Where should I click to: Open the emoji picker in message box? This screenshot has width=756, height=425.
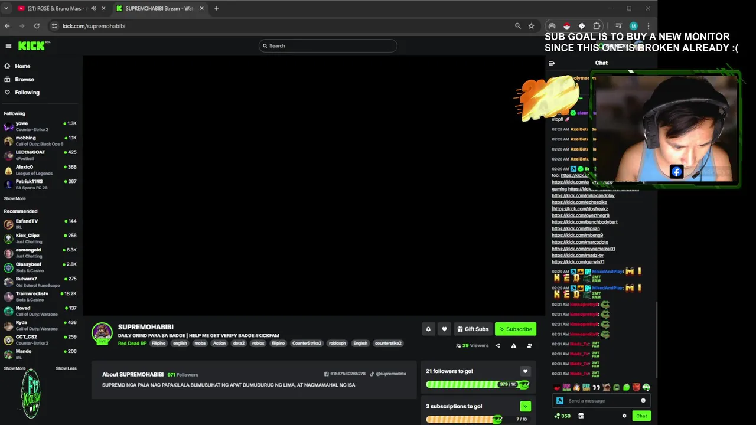coord(643,401)
